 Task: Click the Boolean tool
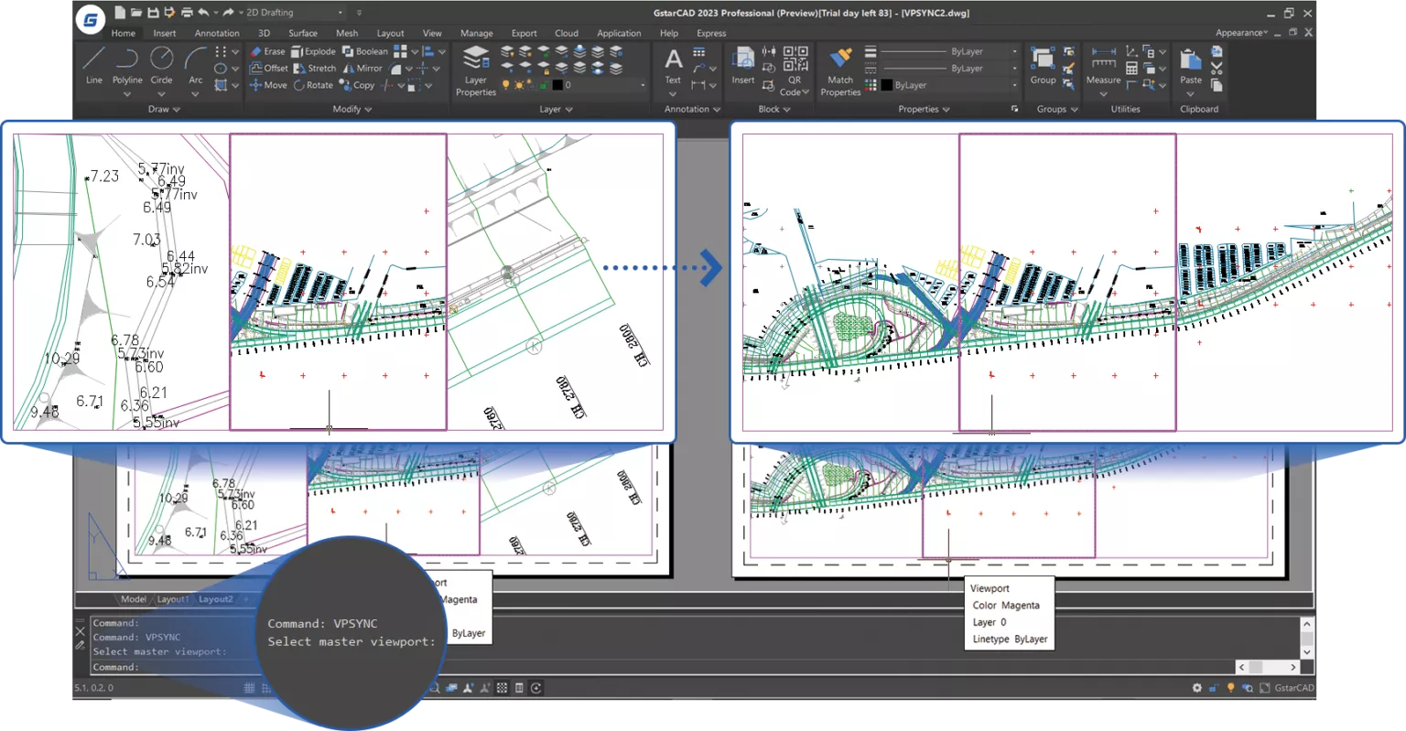coord(364,51)
